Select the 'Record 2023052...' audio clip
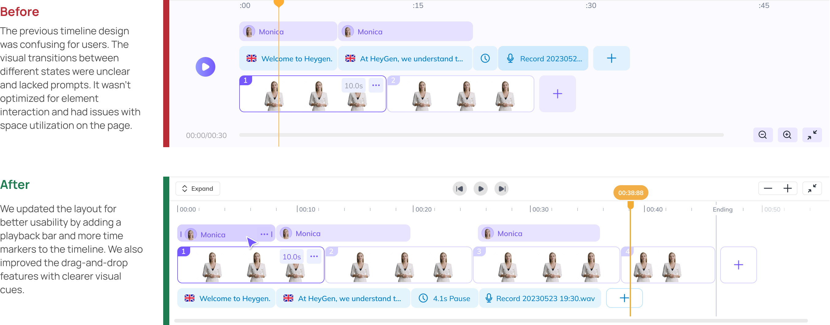Image resolution: width=830 pixels, height=325 pixels. coord(543,58)
